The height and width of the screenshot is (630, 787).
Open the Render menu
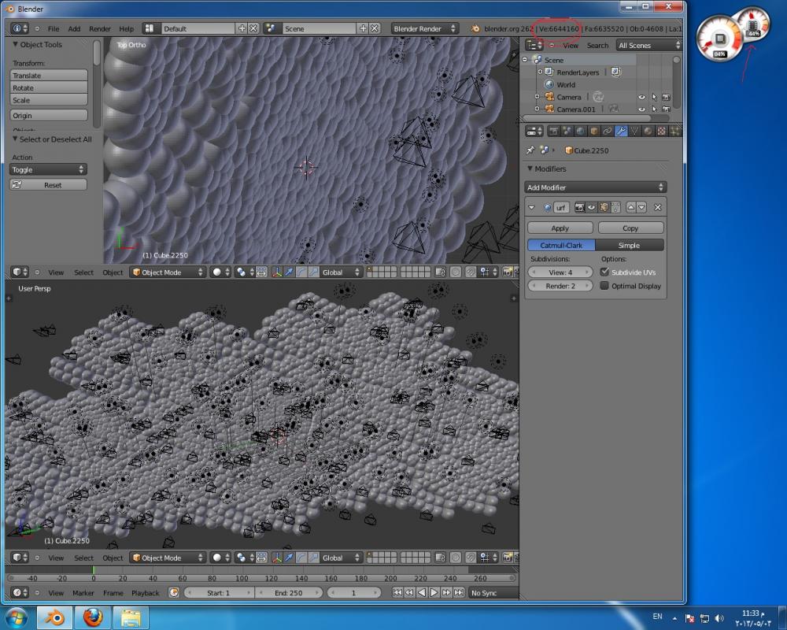coord(100,28)
